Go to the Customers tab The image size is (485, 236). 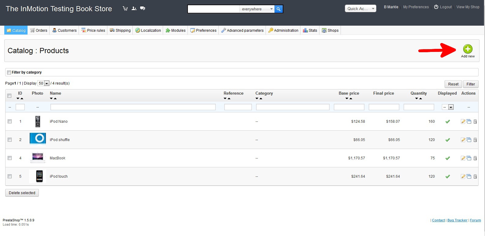(64, 30)
